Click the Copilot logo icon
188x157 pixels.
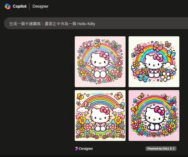8,6
